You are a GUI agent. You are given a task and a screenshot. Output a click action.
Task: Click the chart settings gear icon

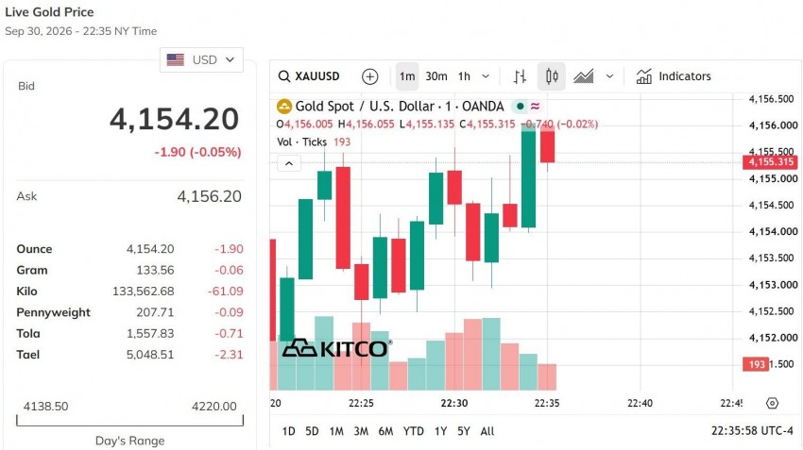[x=772, y=404]
